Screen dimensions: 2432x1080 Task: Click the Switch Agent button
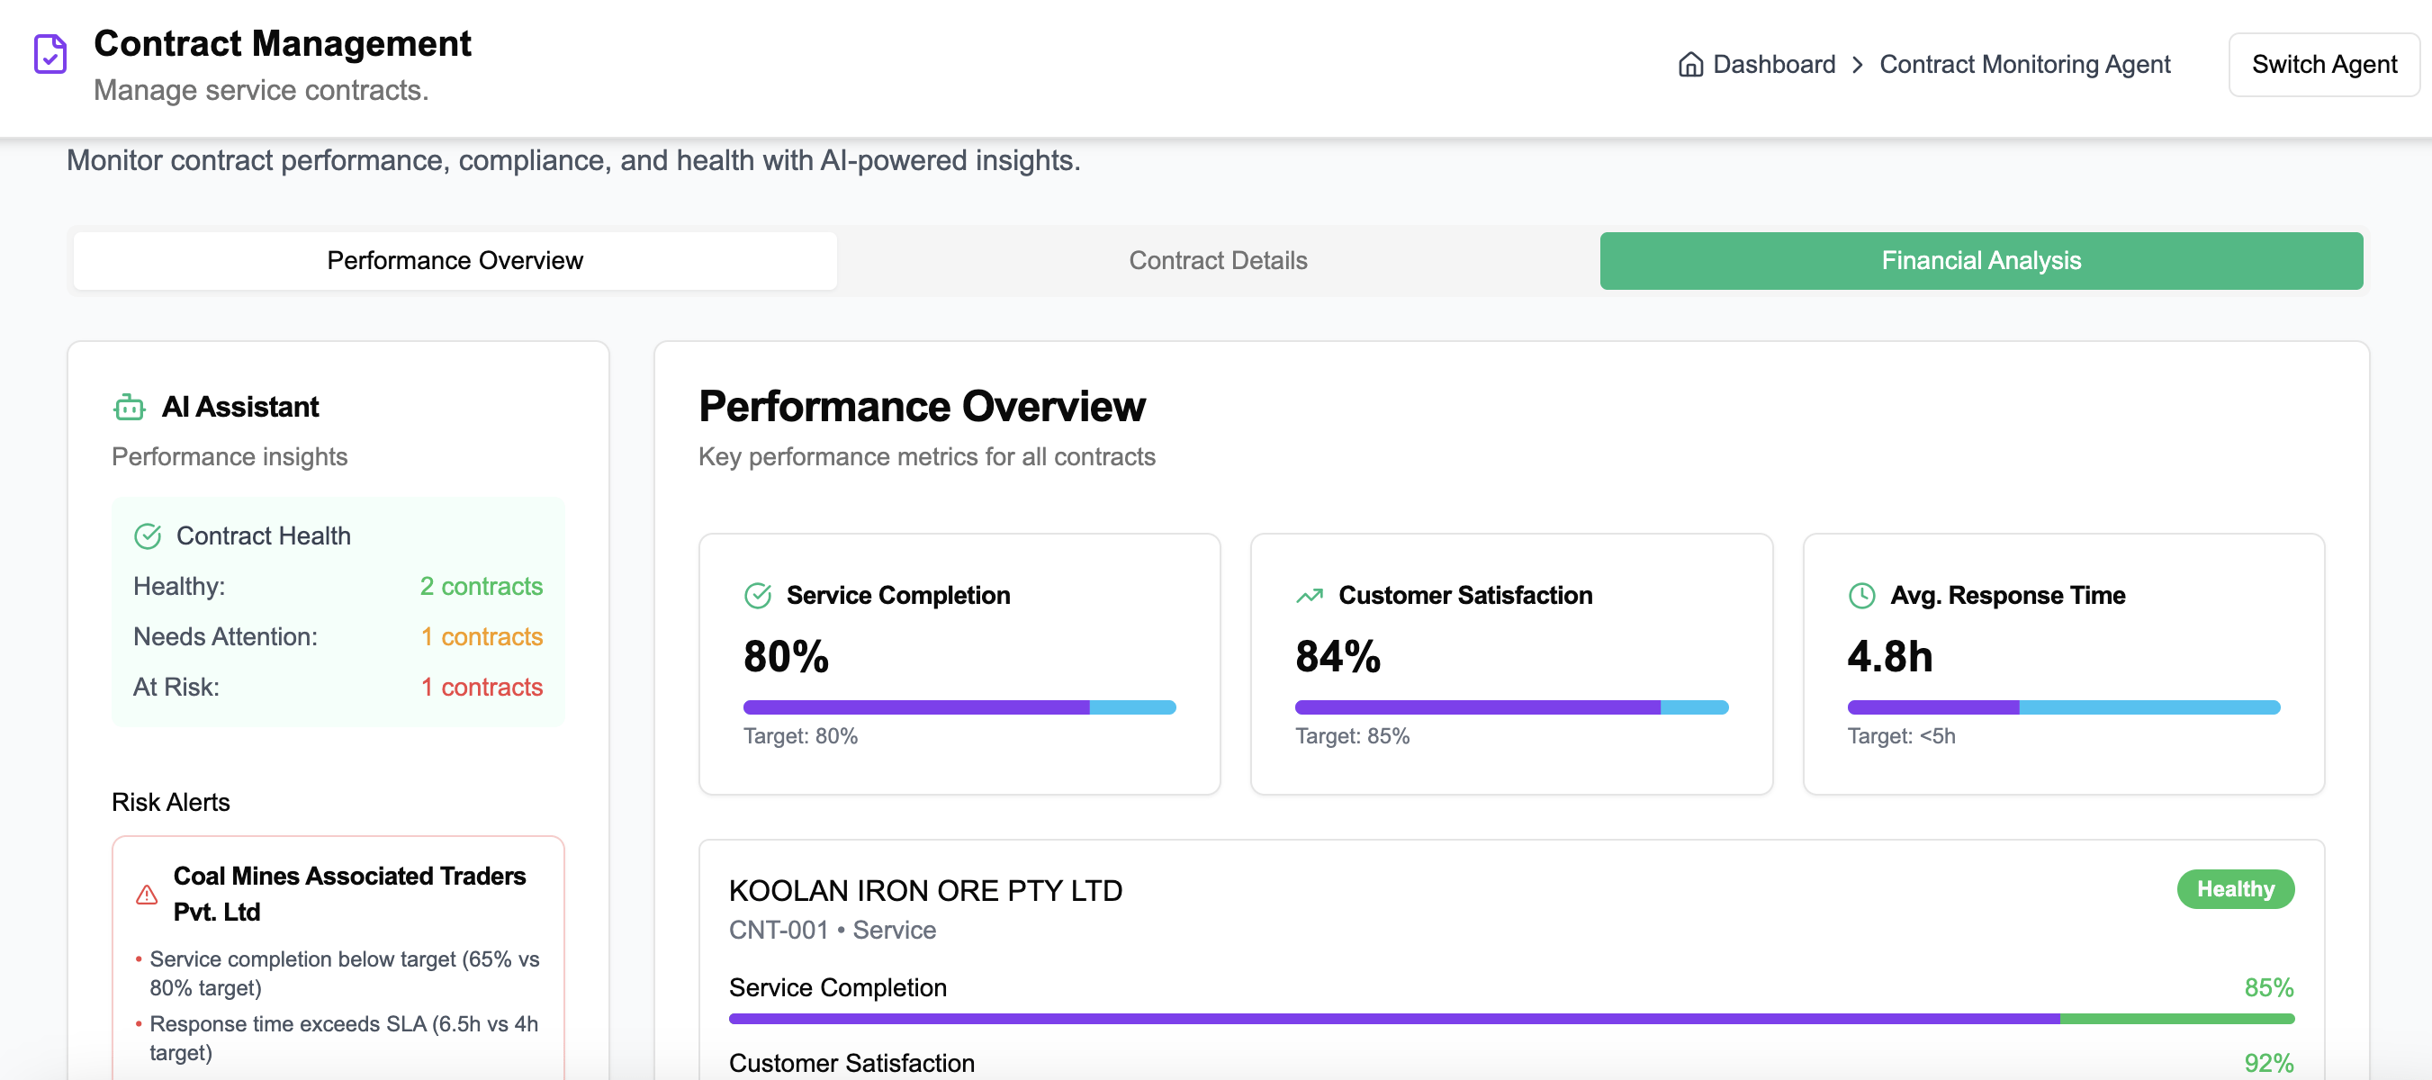(2323, 64)
